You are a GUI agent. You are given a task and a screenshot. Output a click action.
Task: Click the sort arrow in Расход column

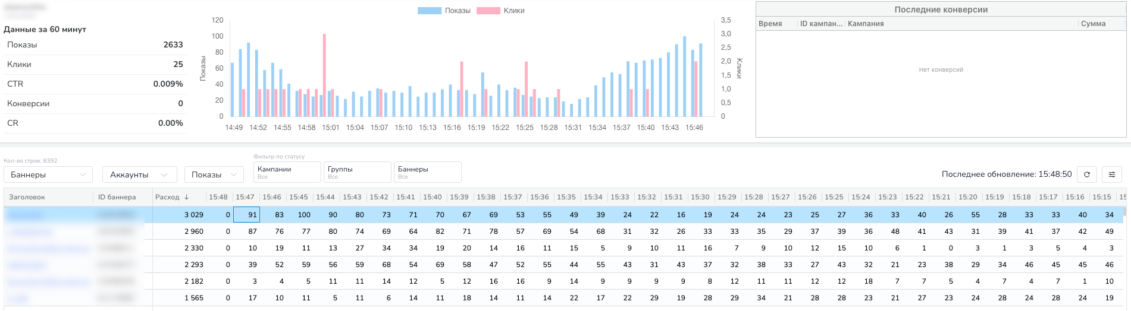186,197
